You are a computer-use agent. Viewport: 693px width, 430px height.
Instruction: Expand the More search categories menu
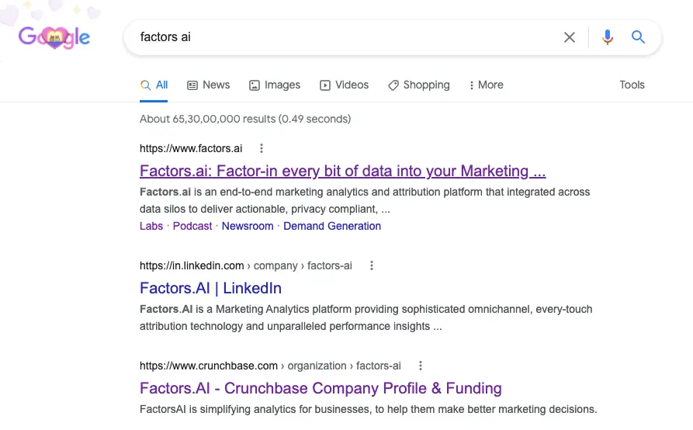(x=486, y=85)
